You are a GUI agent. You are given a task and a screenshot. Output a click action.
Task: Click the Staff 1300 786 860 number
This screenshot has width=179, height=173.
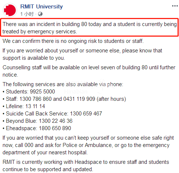(x=36, y=99)
